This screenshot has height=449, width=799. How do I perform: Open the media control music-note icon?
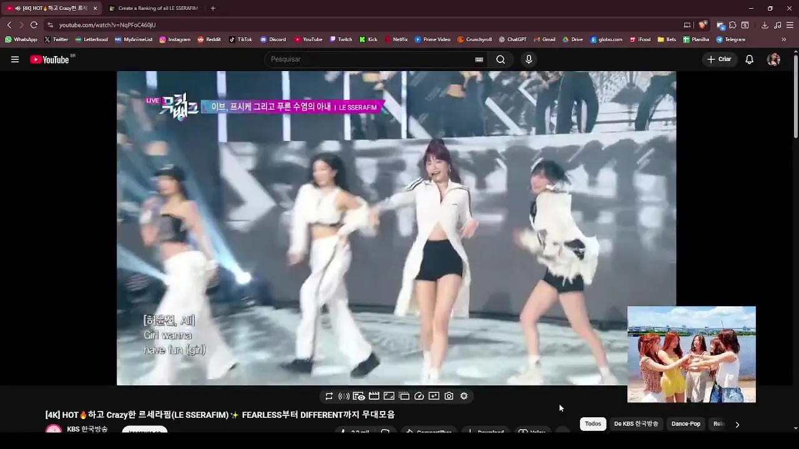pyautogui.click(x=778, y=25)
